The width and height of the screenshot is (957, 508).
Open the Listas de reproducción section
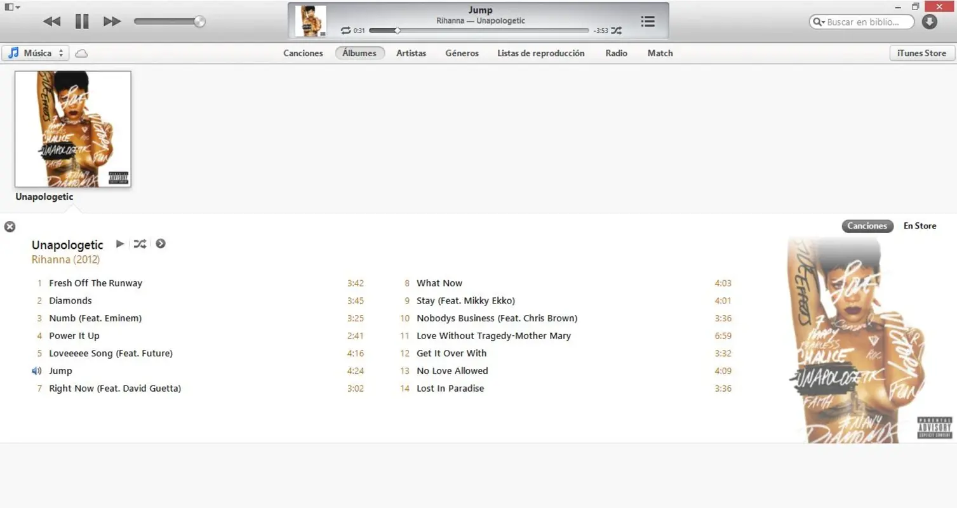pyautogui.click(x=540, y=53)
